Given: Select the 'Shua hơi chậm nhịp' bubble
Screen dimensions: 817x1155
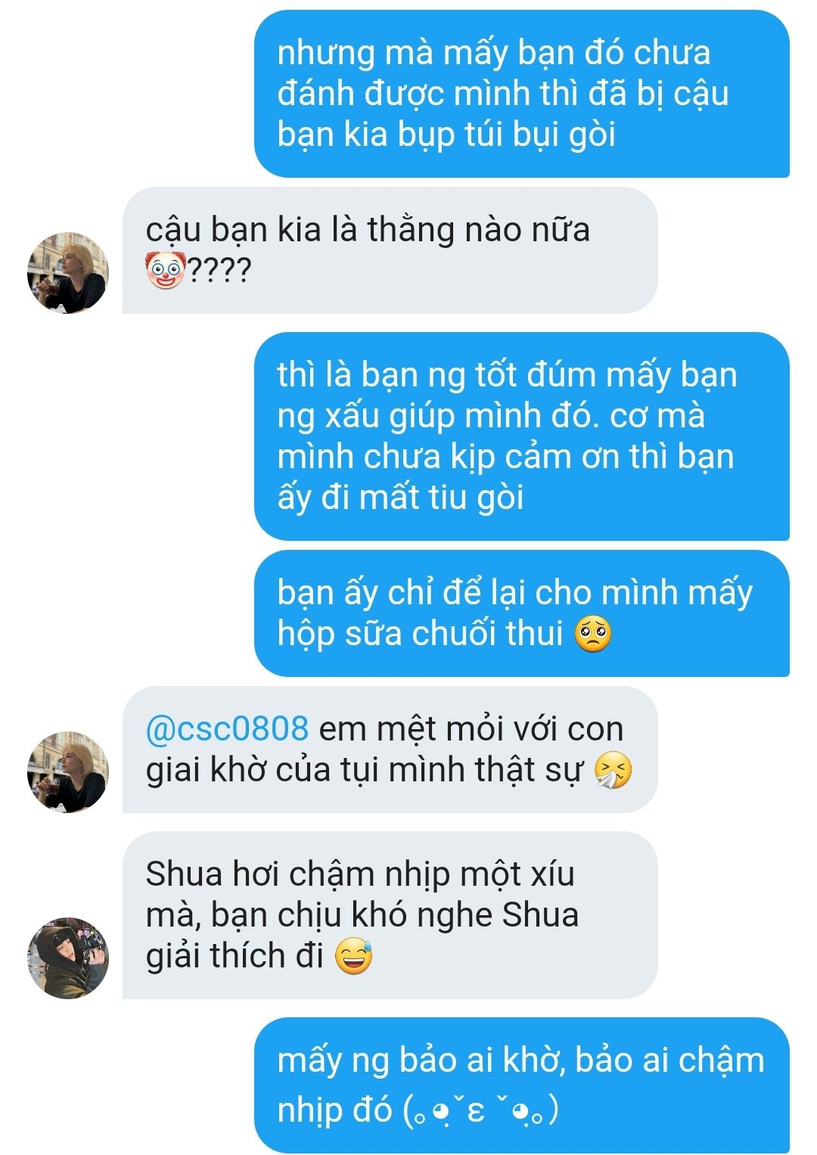Looking at the screenshot, I should click(x=390, y=915).
